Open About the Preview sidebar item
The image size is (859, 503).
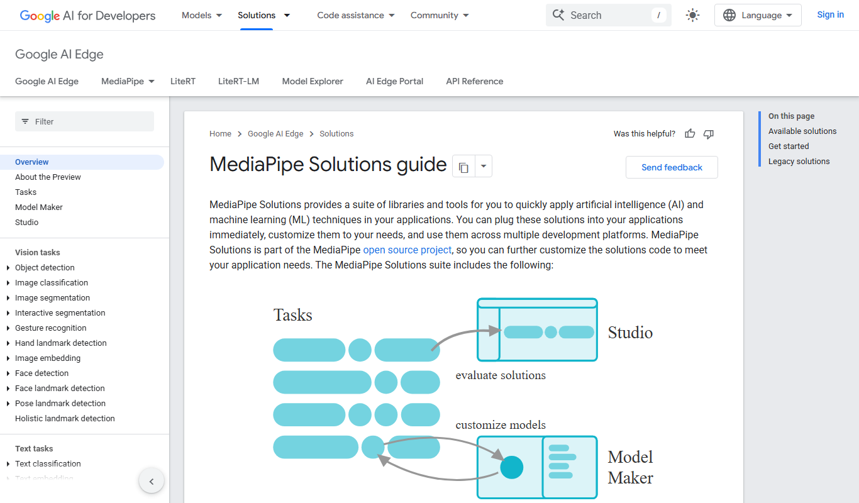48,177
